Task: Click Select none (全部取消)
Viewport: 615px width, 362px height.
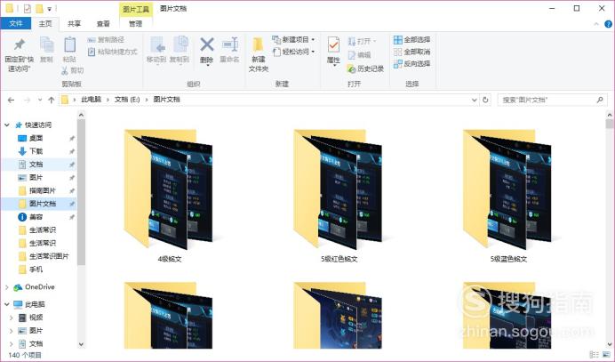Action: click(x=411, y=52)
